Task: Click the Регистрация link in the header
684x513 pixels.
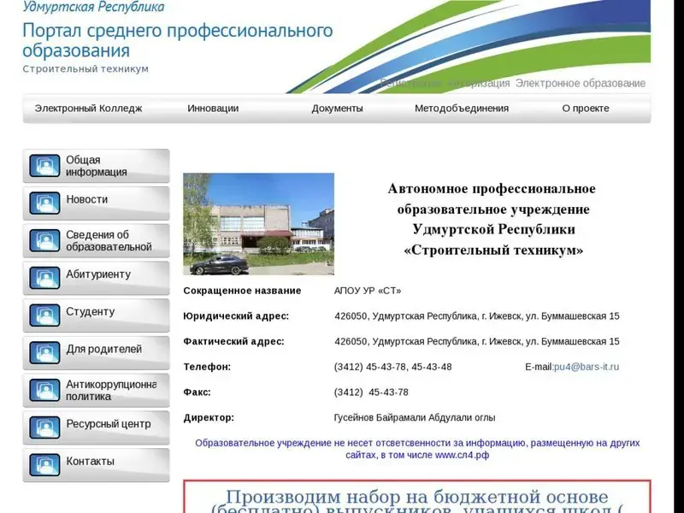Action: [x=410, y=84]
